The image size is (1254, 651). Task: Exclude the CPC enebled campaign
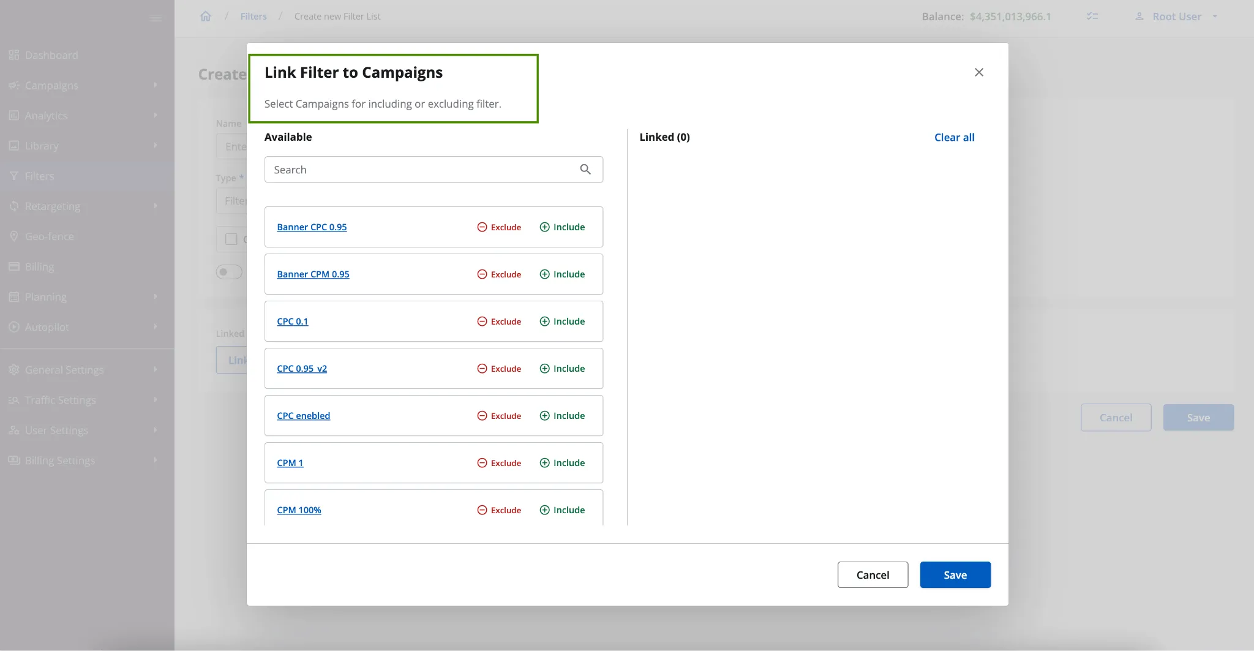tap(499, 416)
